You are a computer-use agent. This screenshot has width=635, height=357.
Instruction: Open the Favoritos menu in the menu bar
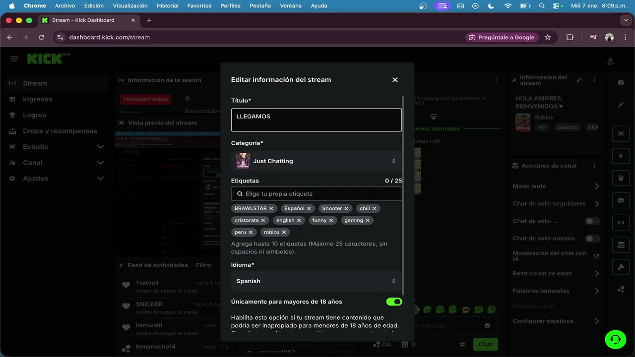point(199,6)
